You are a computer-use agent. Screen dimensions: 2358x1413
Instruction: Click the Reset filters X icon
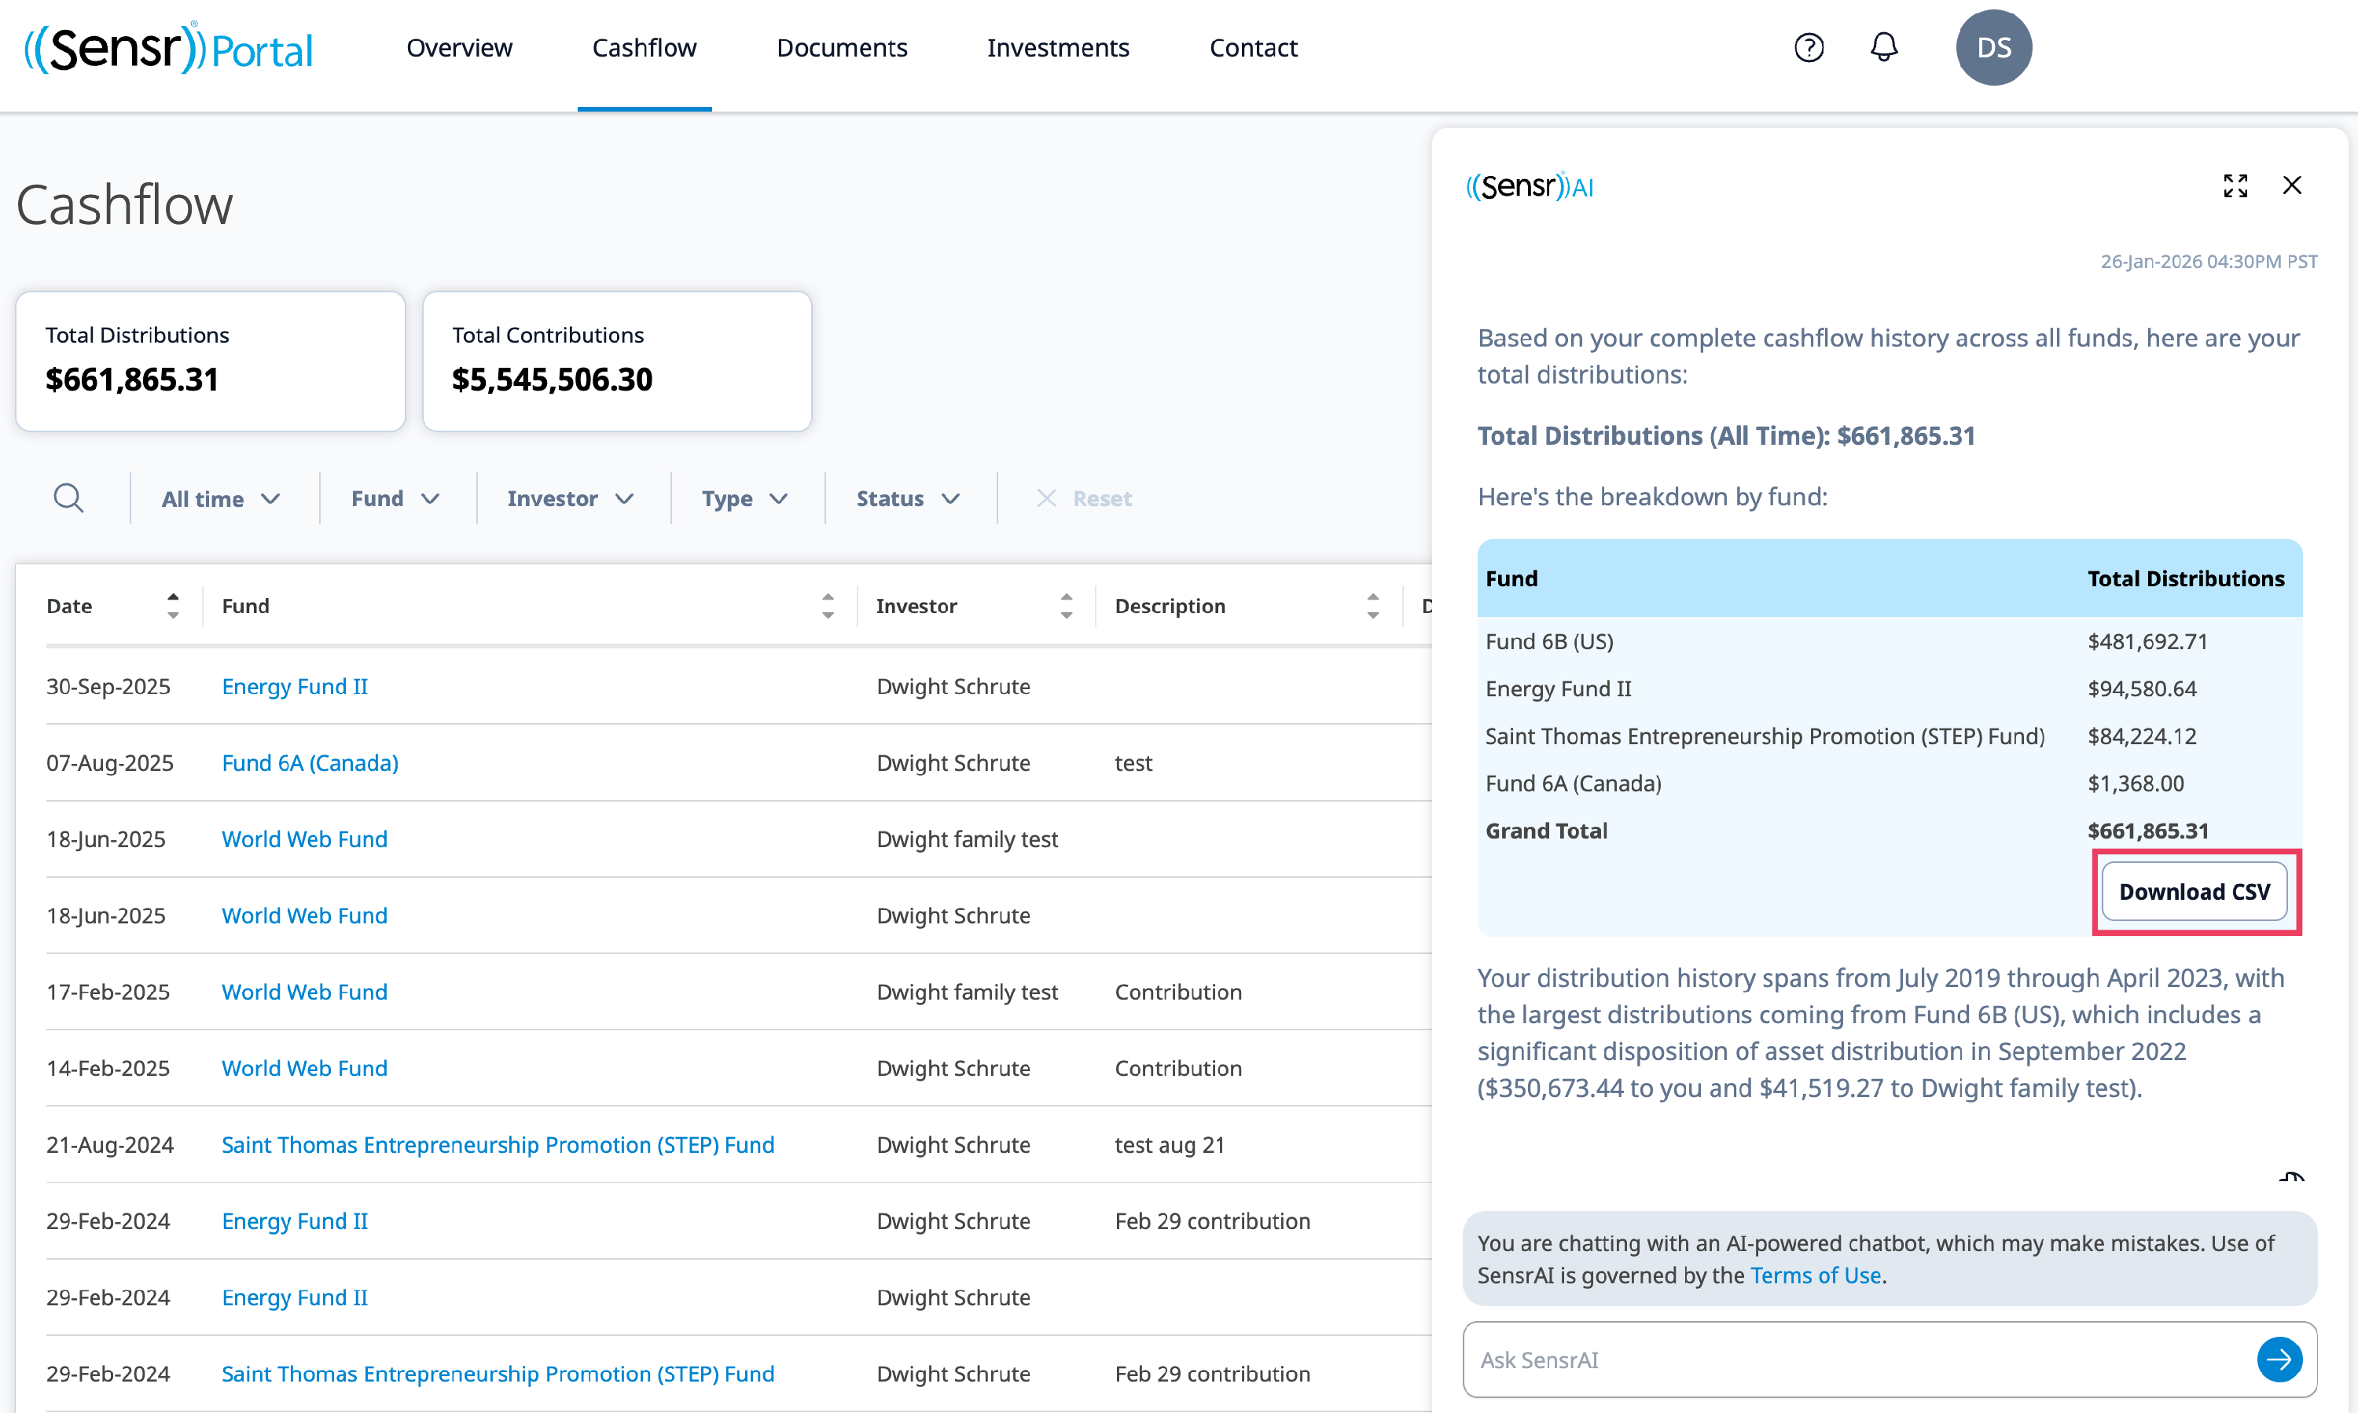[1045, 498]
